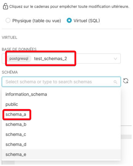The width and height of the screenshot is (133, 166).
Task: Refresh the schema list with reload icon
Action: coord(126,81)
